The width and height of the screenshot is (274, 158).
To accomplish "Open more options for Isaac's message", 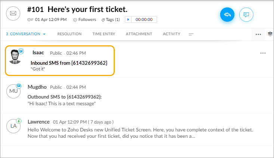I will [263, 53].
